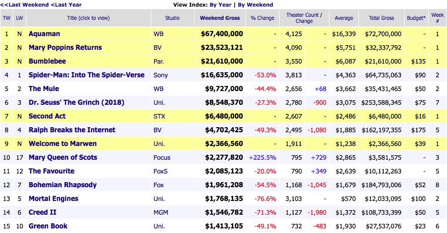Click the $175 budget value

(418, 130)
